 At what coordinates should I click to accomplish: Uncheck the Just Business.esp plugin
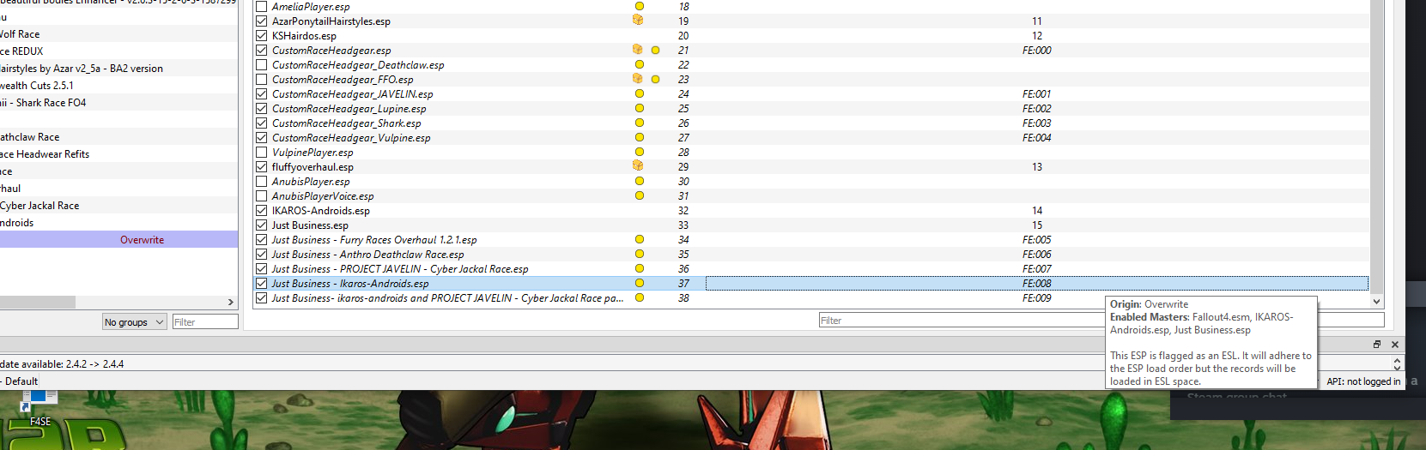pos(262,225)
